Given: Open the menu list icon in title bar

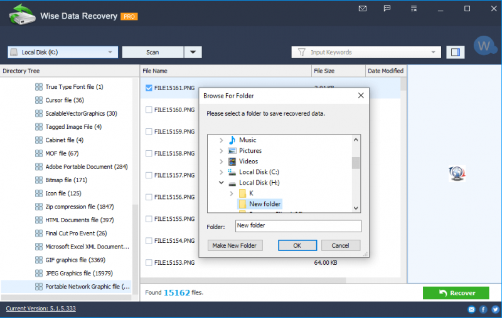Looking at the screenshot, I should 414,9.
